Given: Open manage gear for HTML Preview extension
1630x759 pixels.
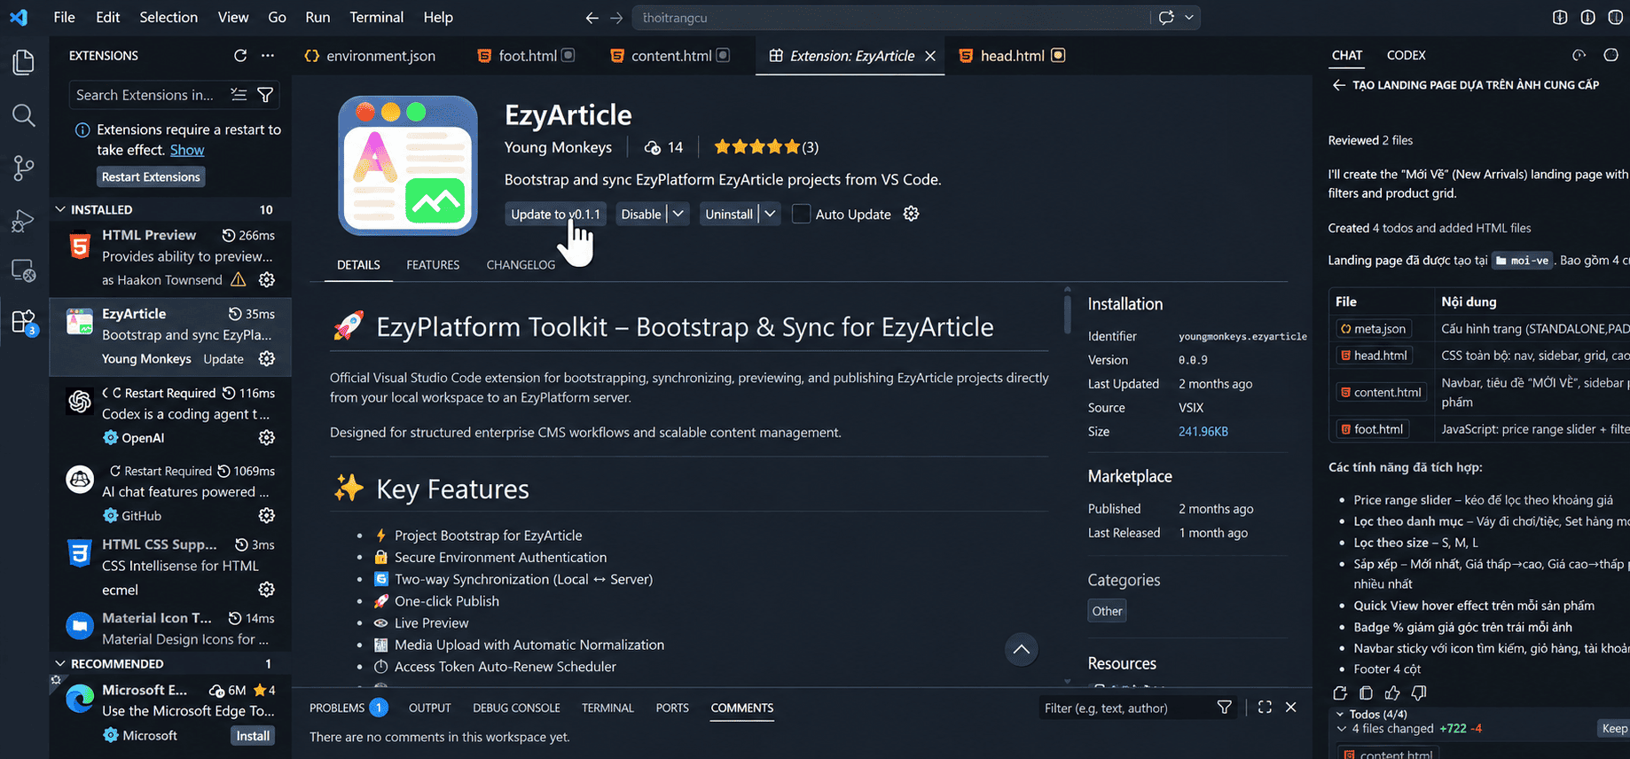Looking at the screenshot, I should [266, 280].
